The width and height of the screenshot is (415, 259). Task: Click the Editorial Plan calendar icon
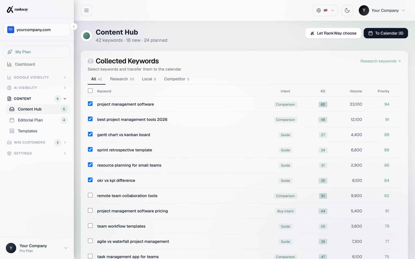[12, 120]
